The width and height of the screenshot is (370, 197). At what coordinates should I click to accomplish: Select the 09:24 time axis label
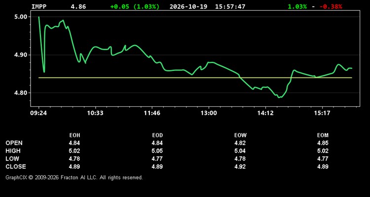pos(38,113)
